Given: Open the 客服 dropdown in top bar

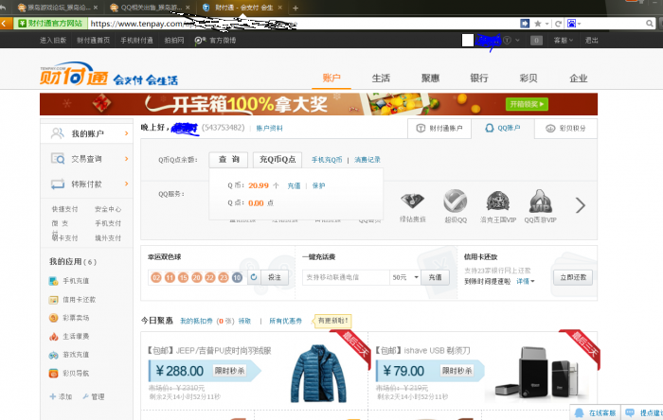Looking at the screenshot, I should 564,40.
